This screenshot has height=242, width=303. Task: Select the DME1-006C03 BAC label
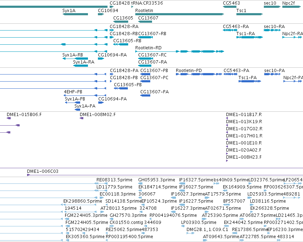coord(43,171)
